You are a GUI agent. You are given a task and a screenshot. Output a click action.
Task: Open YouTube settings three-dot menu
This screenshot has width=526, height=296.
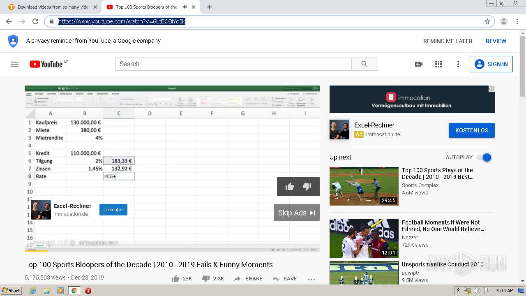[458, 64]
